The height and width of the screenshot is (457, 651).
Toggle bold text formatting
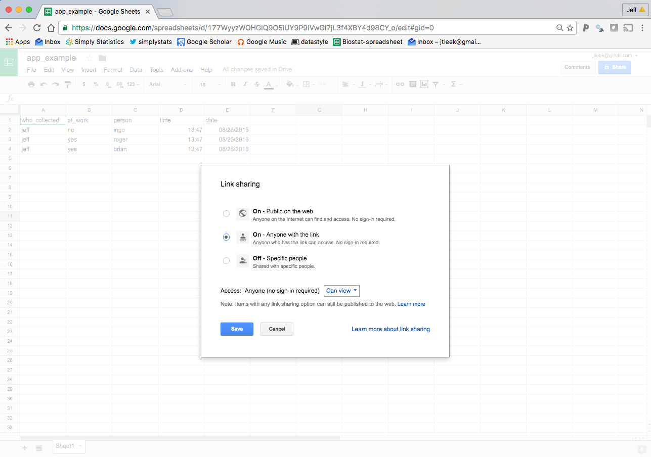232,84
